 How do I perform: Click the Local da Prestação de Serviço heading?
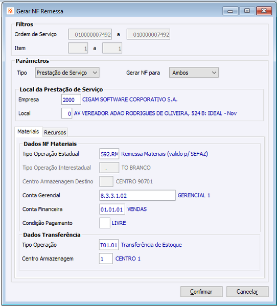[x=61, y=89]
